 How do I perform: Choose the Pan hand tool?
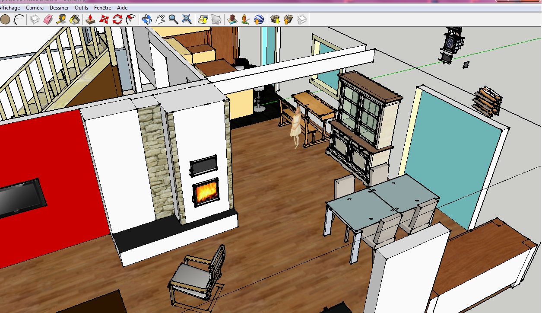160,19
